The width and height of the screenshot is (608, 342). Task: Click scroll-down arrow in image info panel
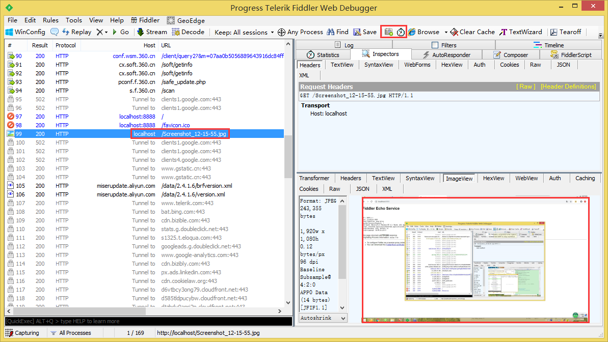pos(342,308)
